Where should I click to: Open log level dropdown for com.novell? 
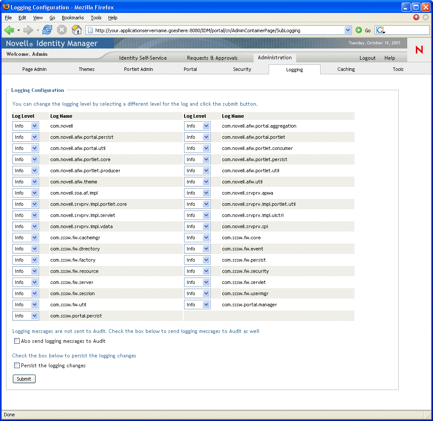26,126
